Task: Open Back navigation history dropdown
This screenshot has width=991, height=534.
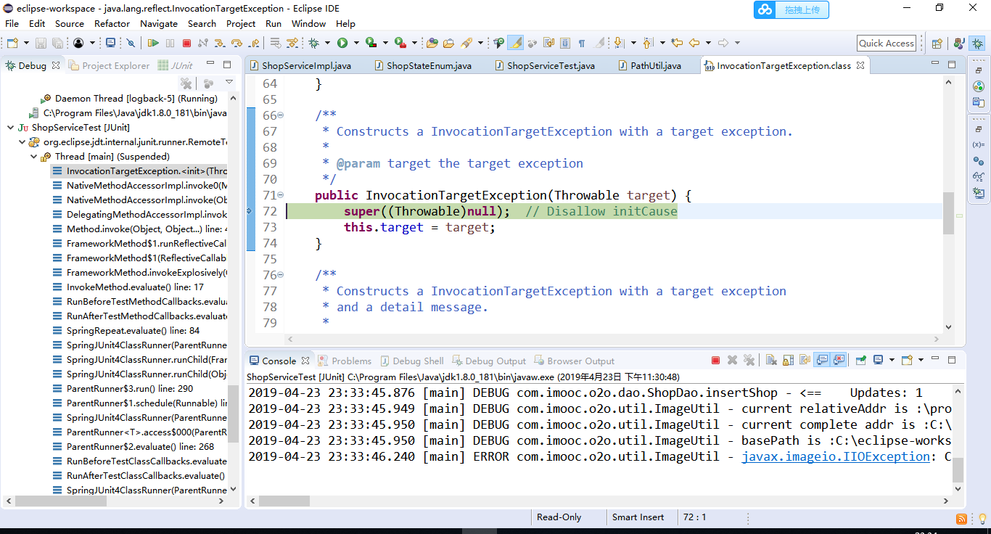Action: (x=708, y=43)
